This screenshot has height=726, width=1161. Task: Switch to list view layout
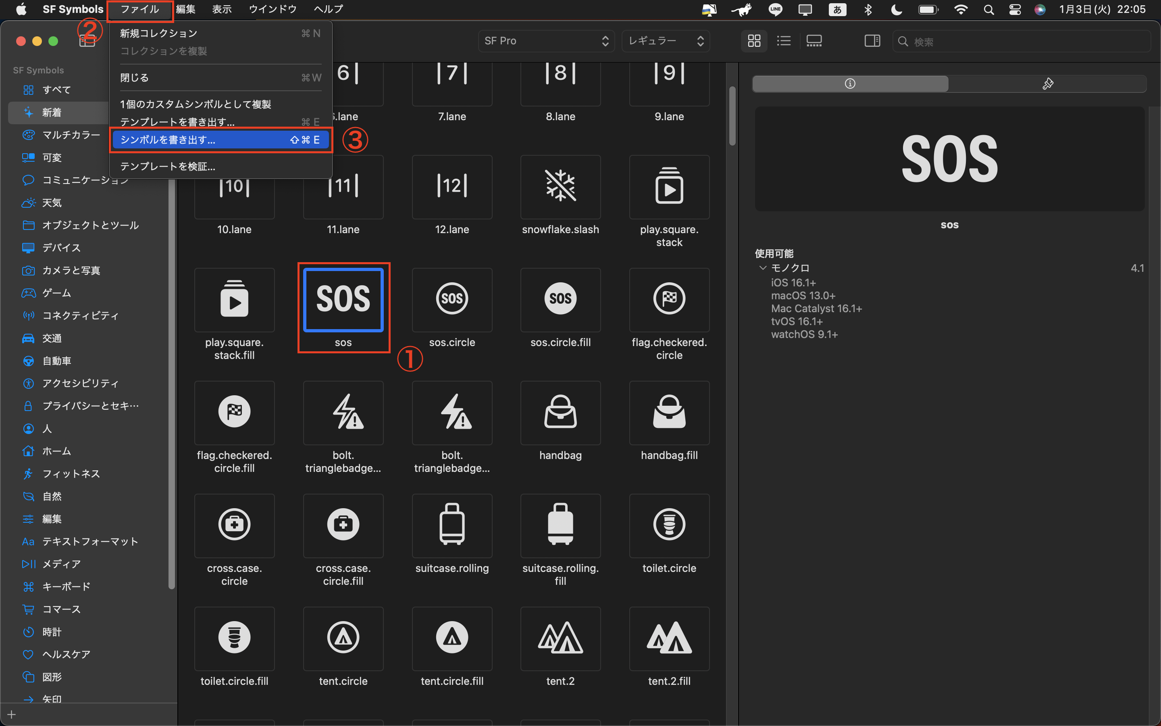point(784,41)
